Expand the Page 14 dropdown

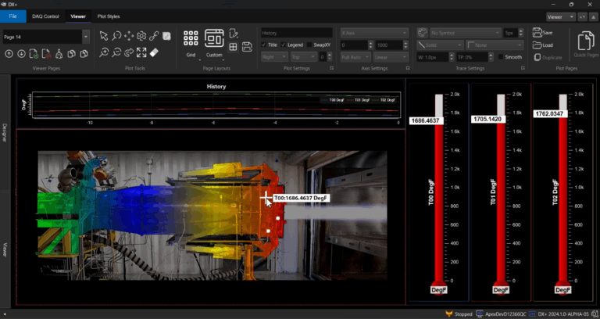84,37
